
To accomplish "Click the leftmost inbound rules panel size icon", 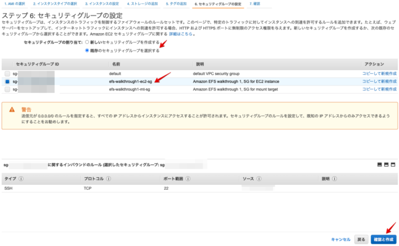I will [x=380, y=165].
